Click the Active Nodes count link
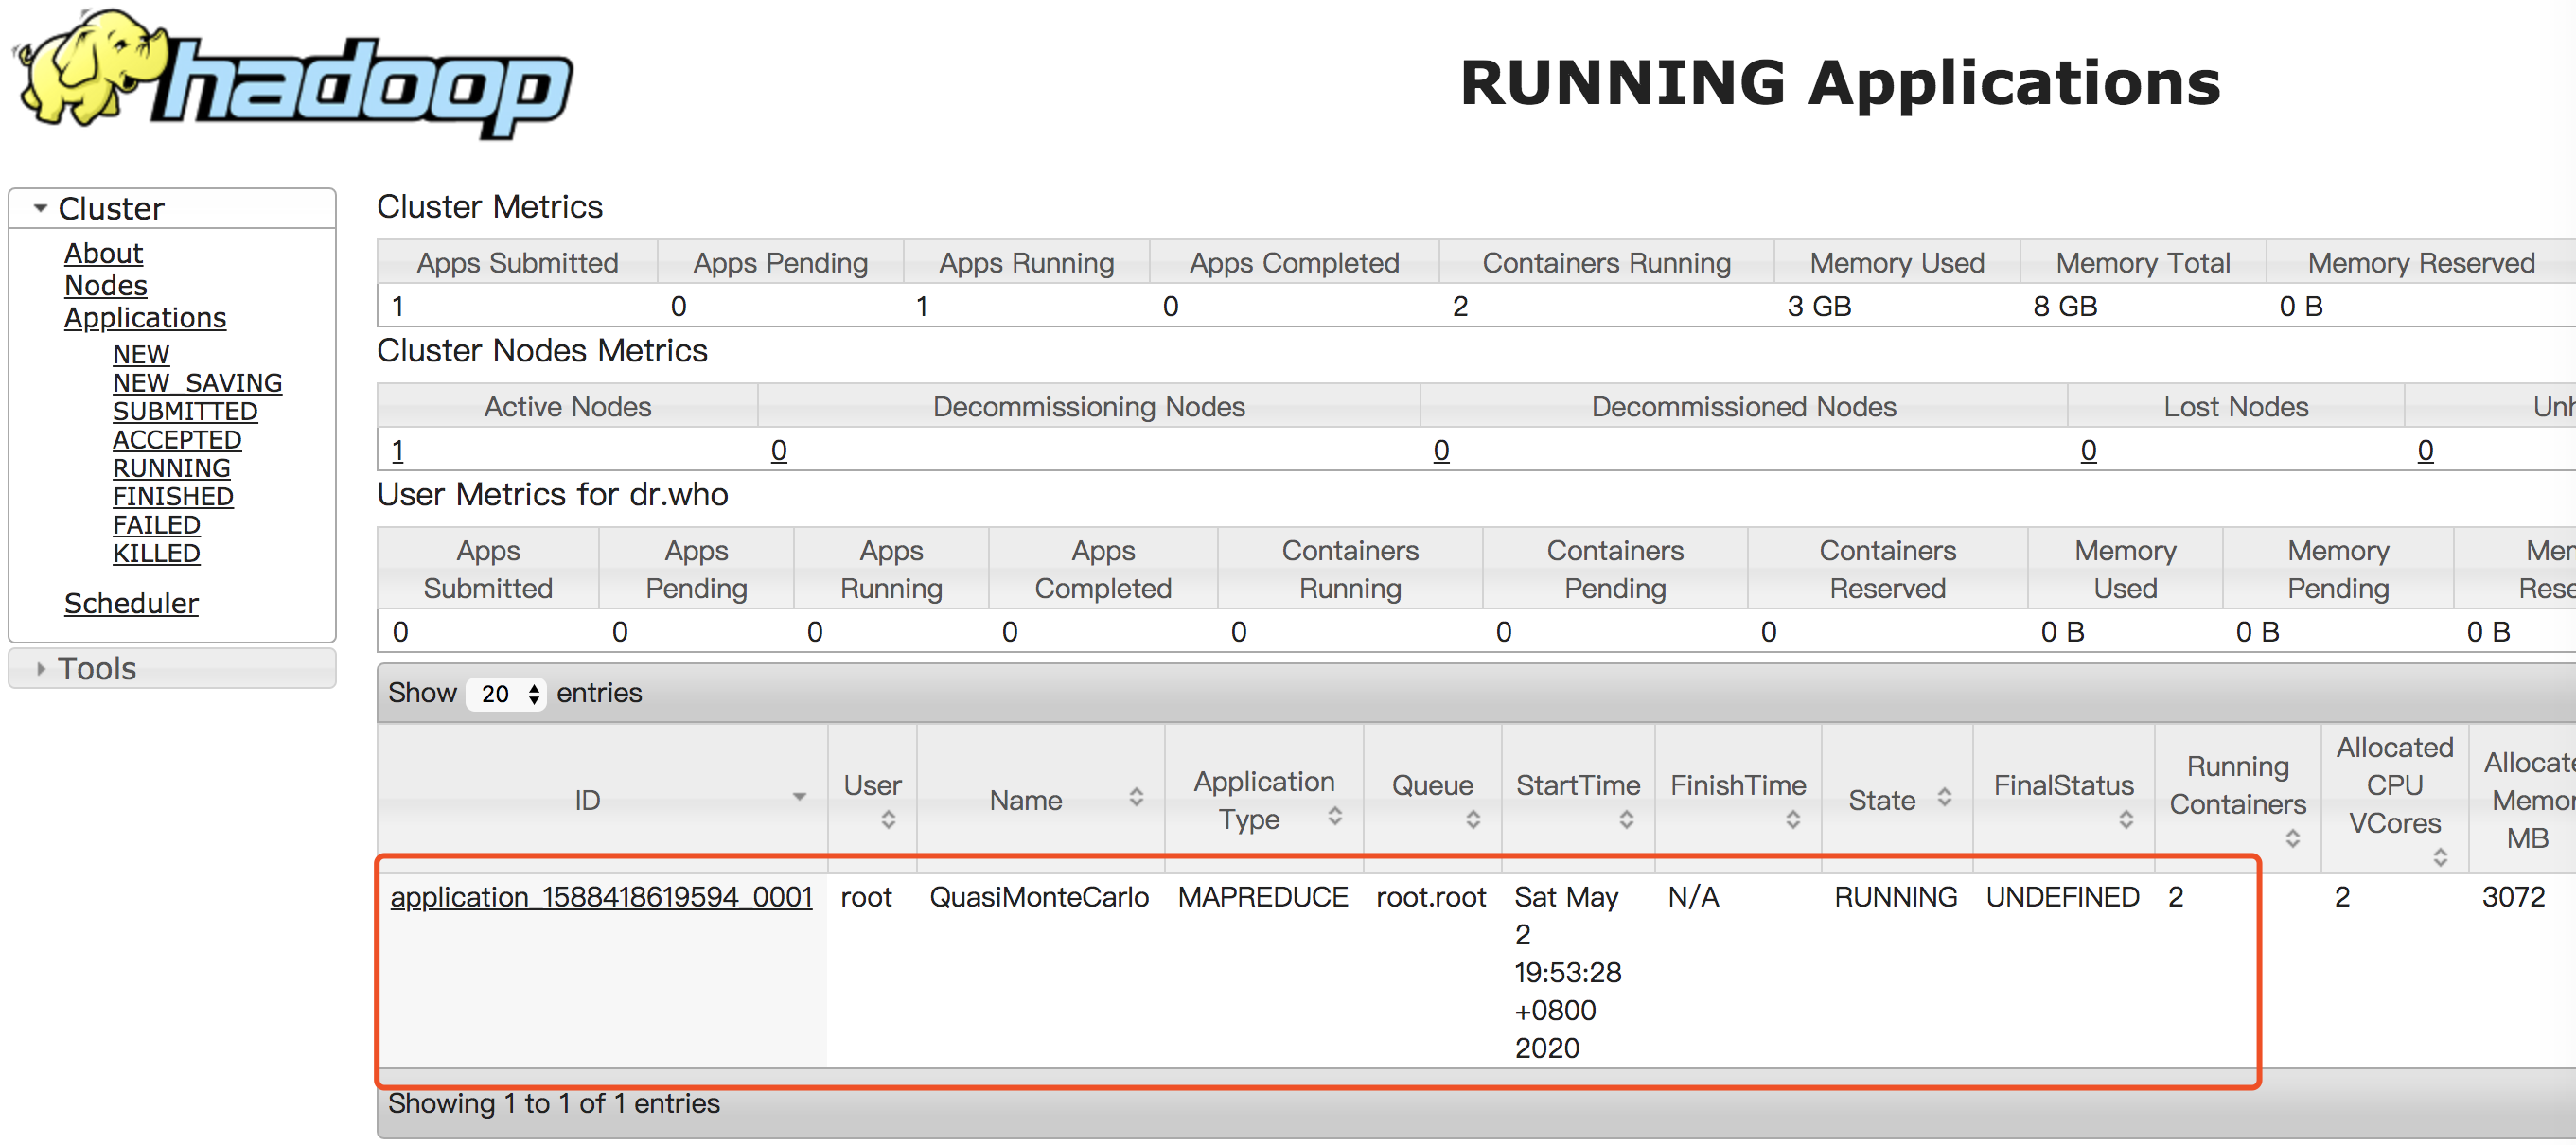Viewport: 2576px width, 1145px height. pyautogui.click(x=398, y=451)
